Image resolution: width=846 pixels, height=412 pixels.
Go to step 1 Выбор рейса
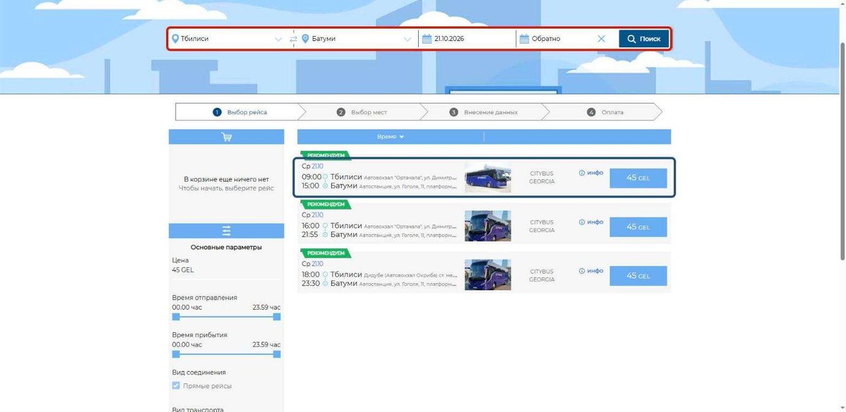click(240, 112)
